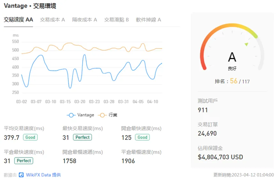Click the Vantage · 交易環境 heading
Screen dimensions: 276x180
(x=30, y=6)
